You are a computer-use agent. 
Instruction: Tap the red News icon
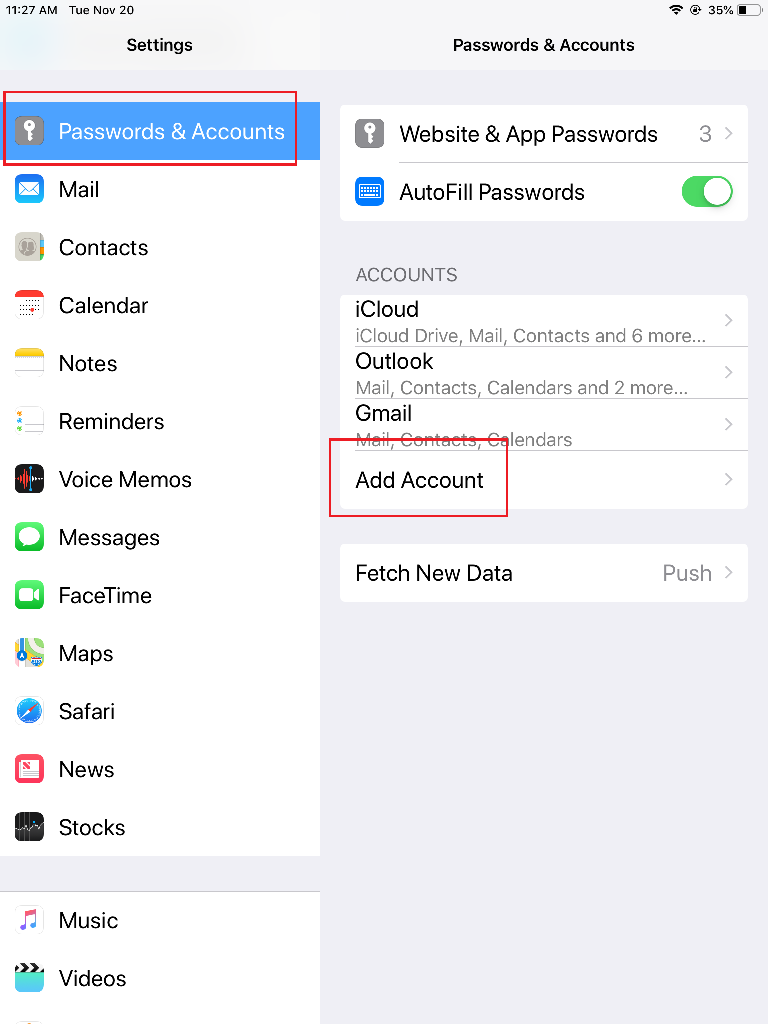29,769
